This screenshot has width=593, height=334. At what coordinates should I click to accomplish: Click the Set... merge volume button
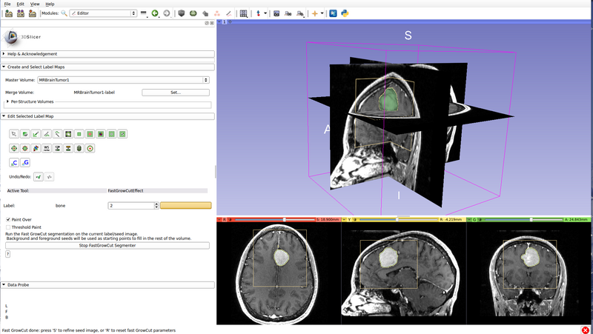click(x=175, y=93)
